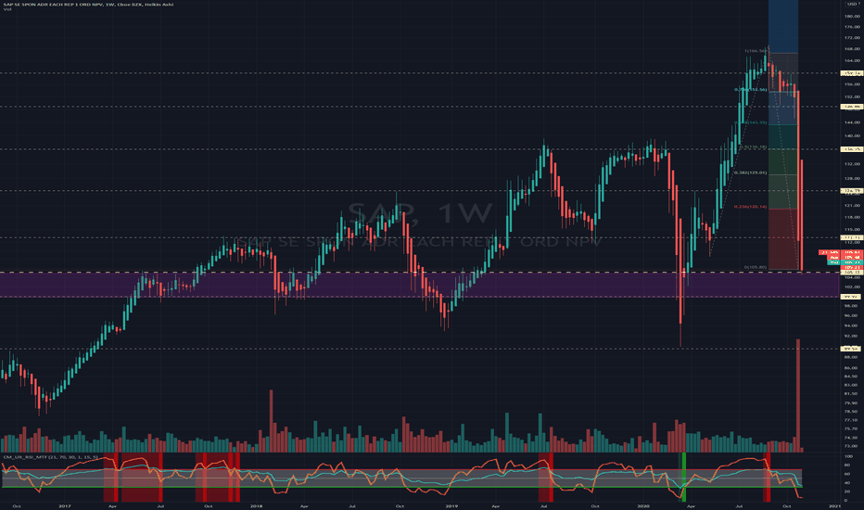Click the 84.50 price axis label
Viewport: 864px width, 510px height.
(x=852, y=376)
